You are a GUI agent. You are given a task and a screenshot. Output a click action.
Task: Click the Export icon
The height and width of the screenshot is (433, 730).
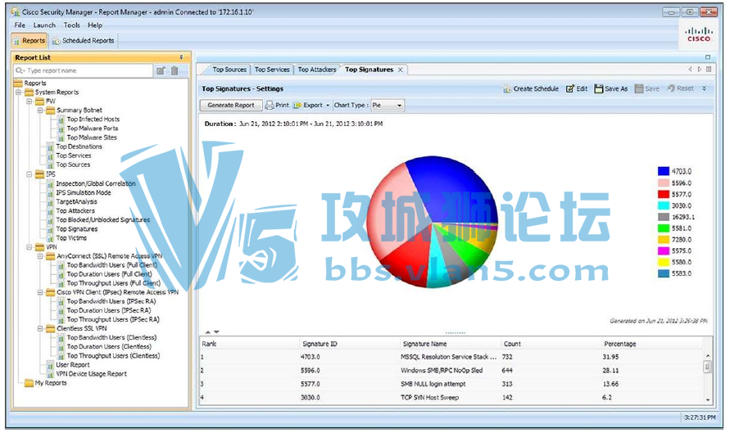[297, 105]
